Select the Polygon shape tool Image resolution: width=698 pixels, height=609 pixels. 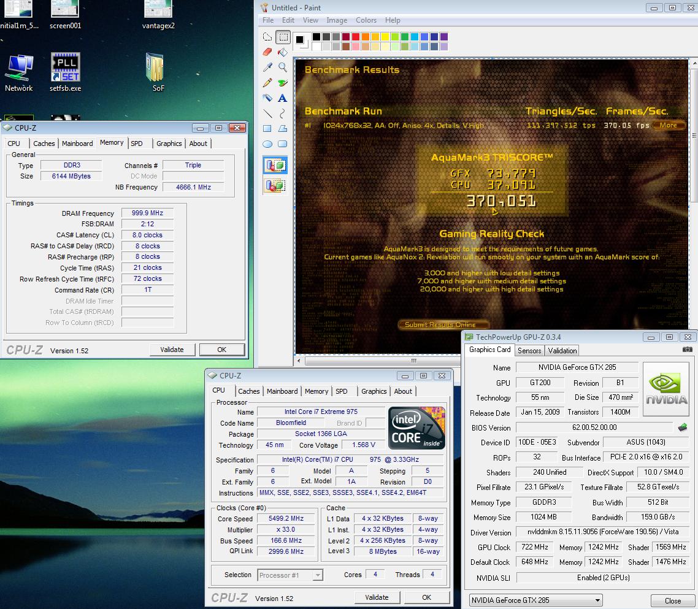[283, 129]
